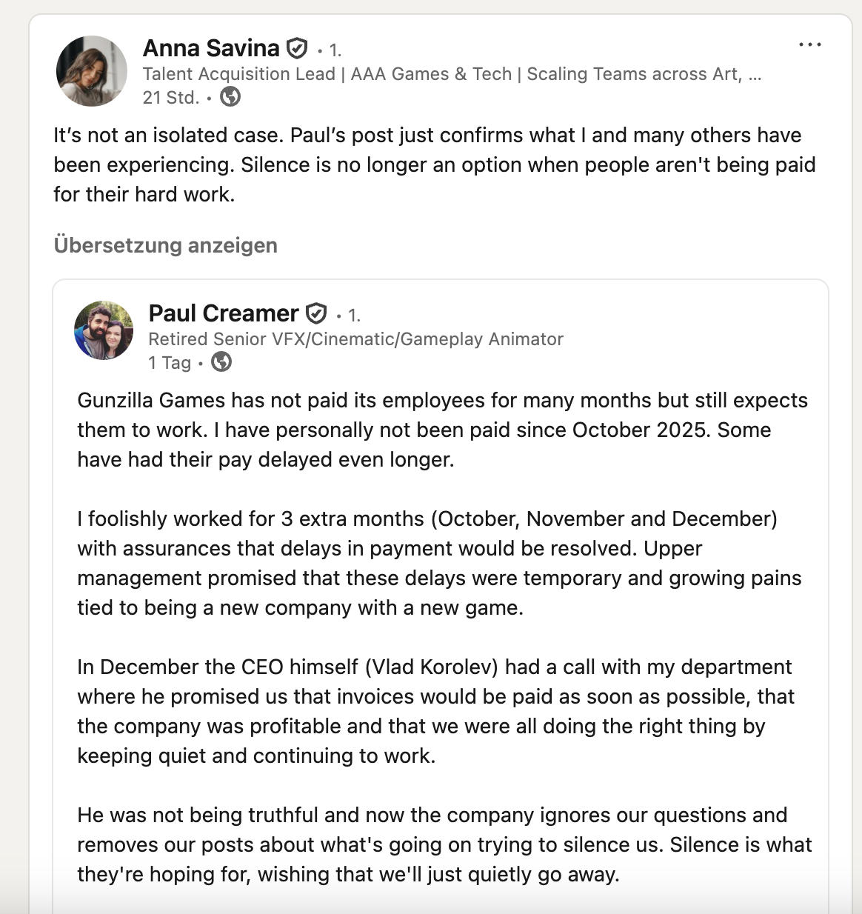
Task: Click the 1 Tag timestamp on shared post
Action: point(170,363)
